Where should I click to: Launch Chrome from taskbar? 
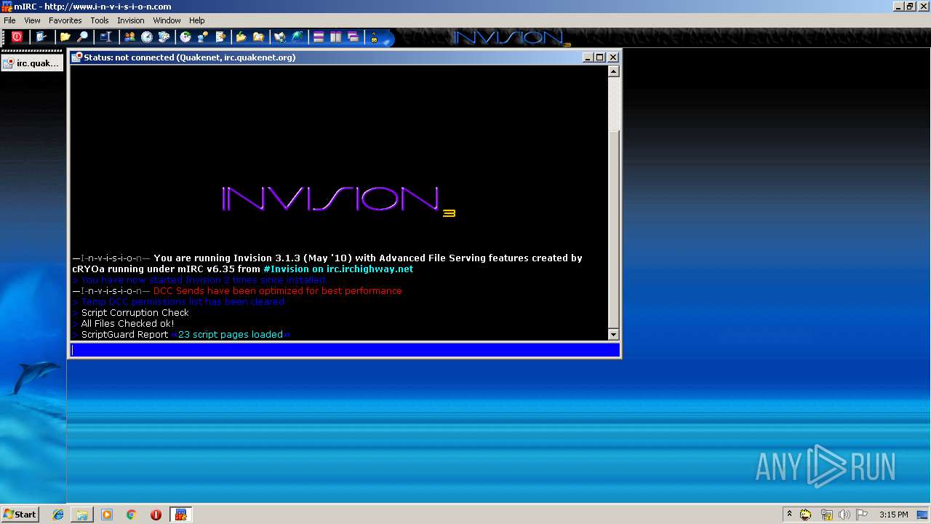132,515
